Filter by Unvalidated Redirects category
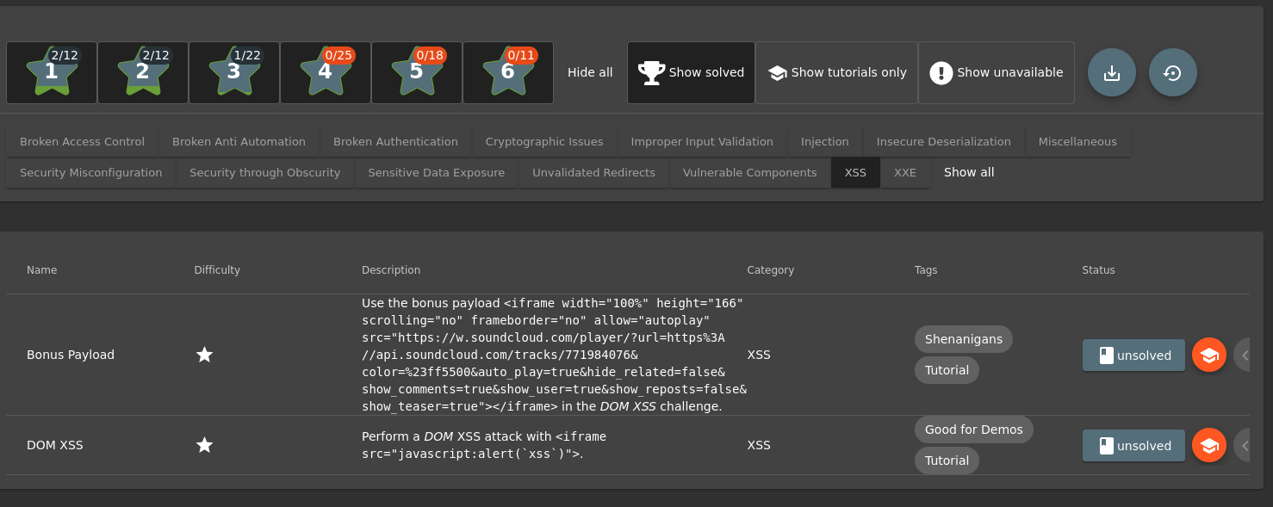Image resolution: width=1273 pixels, height=507 pixels. tap(593, 172)
